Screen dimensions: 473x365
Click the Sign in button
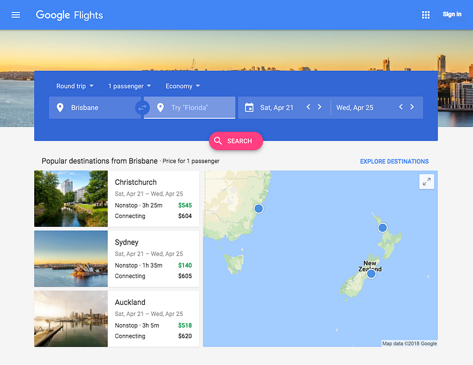[452, 14]
